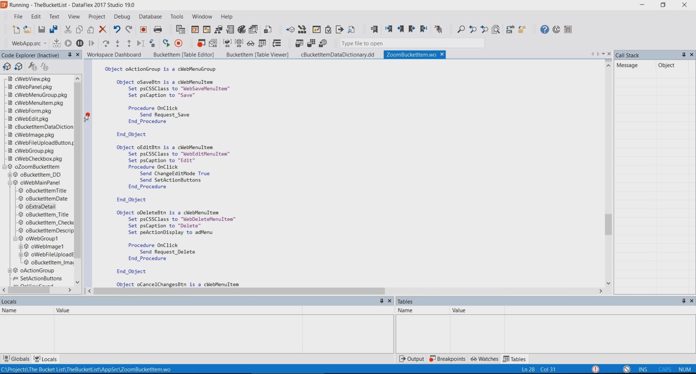Pause the running program

[80, 43]
